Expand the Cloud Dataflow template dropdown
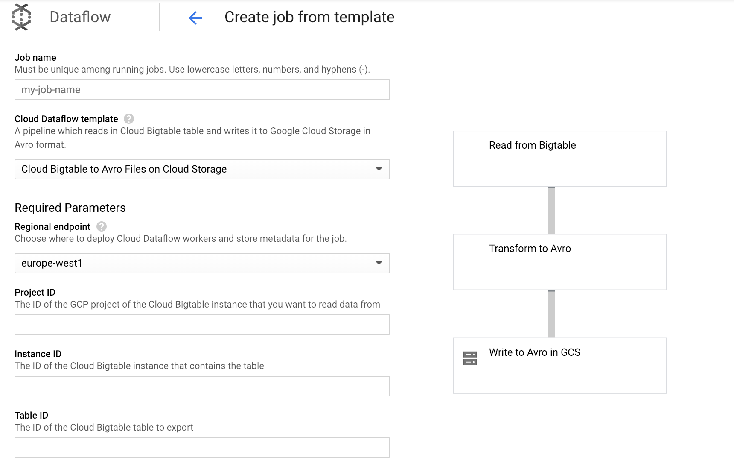 (202, 169)
